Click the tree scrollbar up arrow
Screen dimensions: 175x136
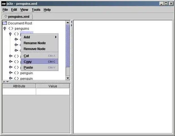[68, 23]
